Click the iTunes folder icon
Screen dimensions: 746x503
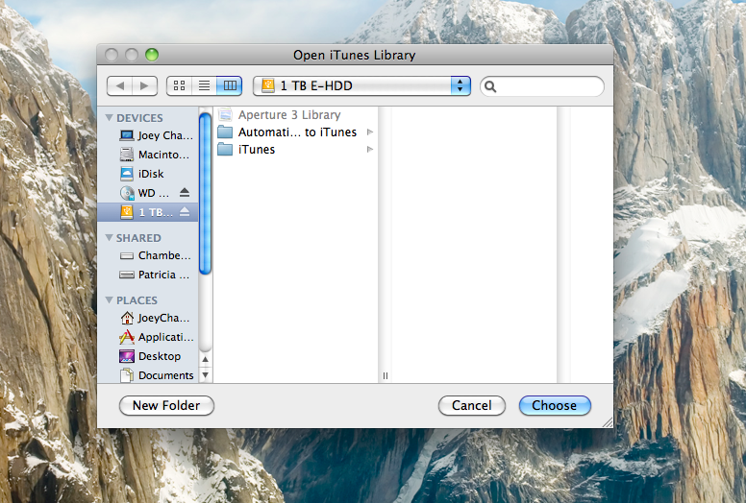[225, 149]
